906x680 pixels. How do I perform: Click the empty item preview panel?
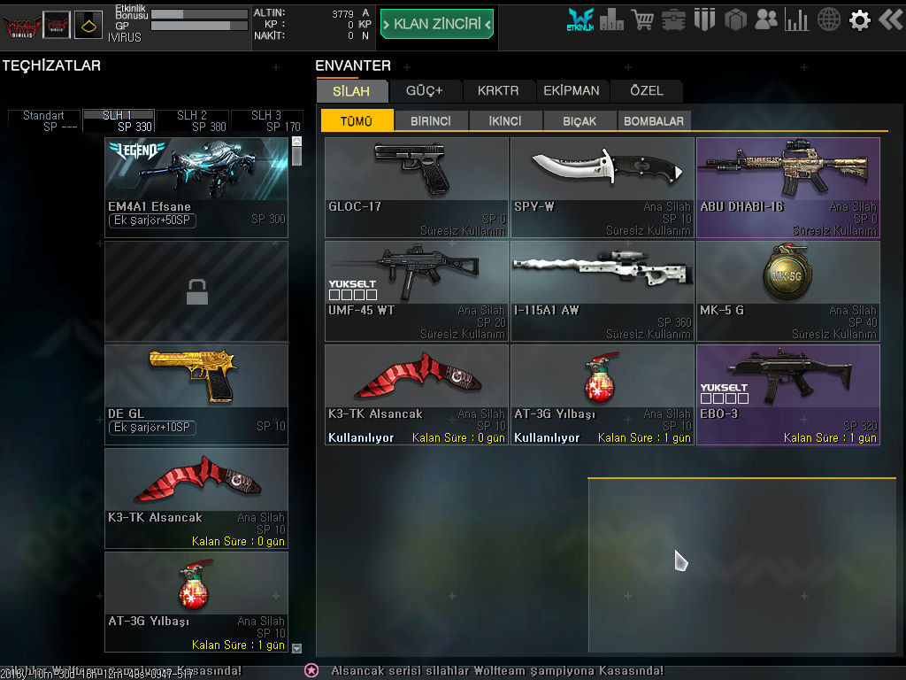[x=742, y=566]
